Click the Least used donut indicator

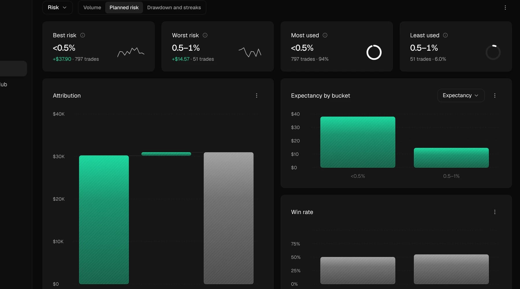[493, 52]
